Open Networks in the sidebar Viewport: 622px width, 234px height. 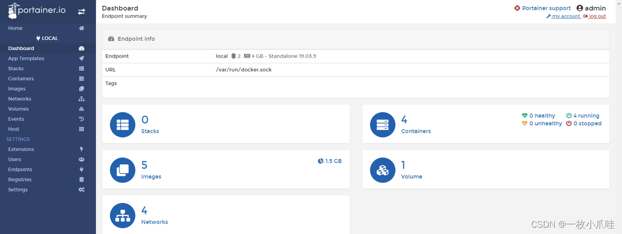click(48, 99)
